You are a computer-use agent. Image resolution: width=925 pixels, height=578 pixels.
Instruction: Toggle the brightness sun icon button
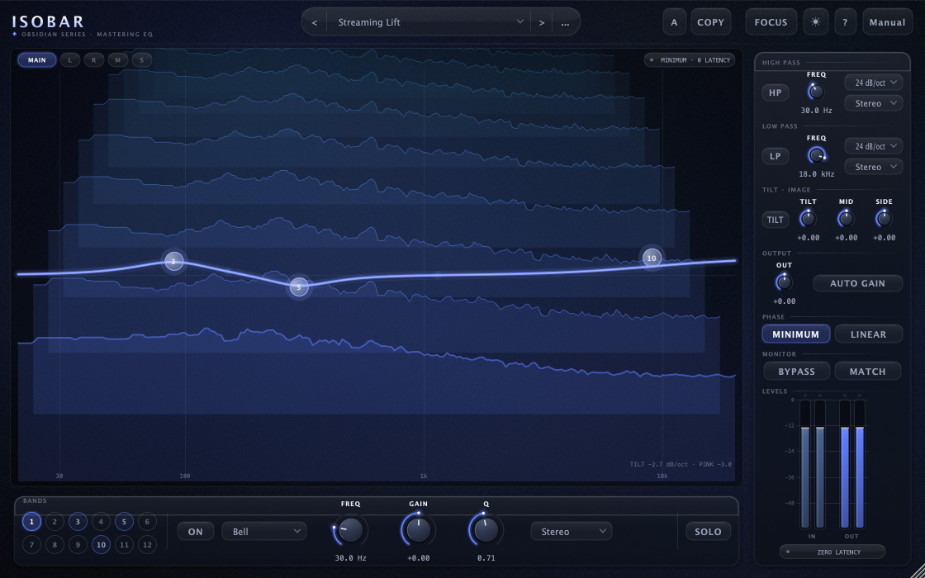pos(815,22)
